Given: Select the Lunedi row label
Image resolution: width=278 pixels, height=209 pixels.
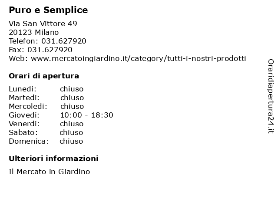Looking at the screenshot, I should click(x=23, y=89).
